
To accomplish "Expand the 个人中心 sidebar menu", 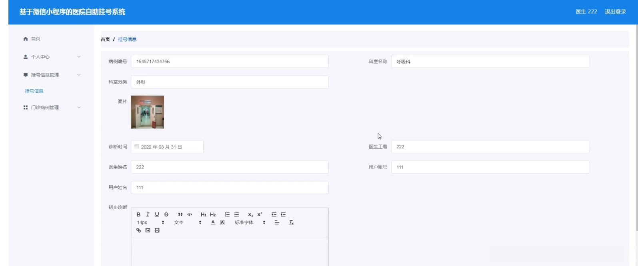I will pyautogui.click(x=52, y=57).
